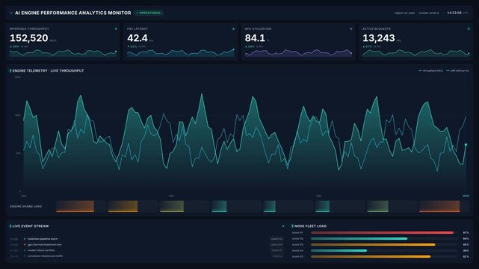Open the tokenizer.pipeline.warm event
The height and width of the screenshot is (269, 479).
[43, 239]
